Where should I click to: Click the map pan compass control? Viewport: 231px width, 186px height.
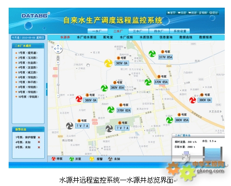tap(58, 49)
